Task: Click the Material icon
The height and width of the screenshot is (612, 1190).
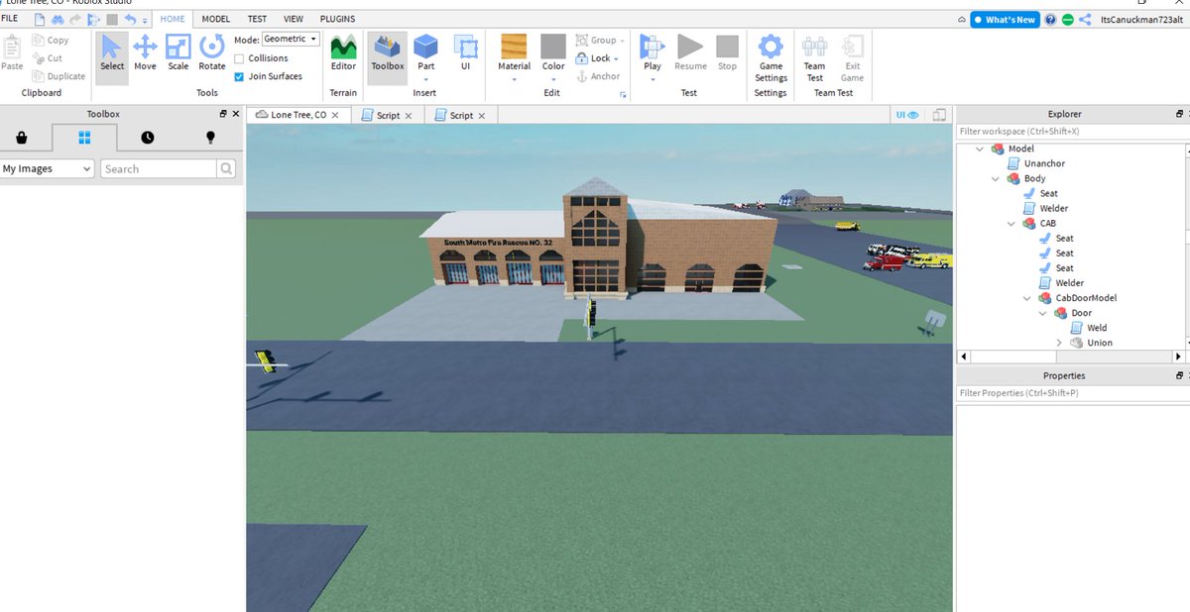Action: 514,47
